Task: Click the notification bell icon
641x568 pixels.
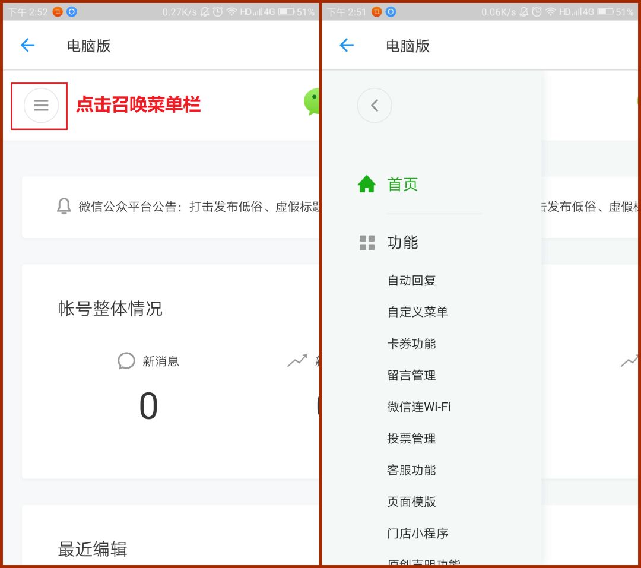Action: pyautogui.click(x=64, y=206)
